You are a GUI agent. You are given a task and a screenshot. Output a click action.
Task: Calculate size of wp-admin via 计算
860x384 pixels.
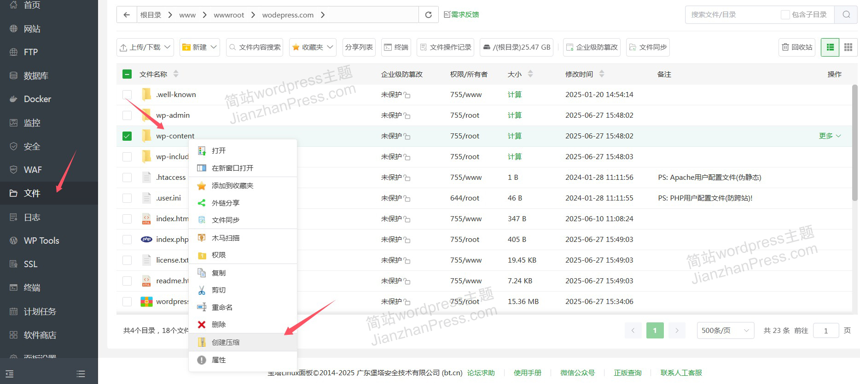tap(514, 115)
